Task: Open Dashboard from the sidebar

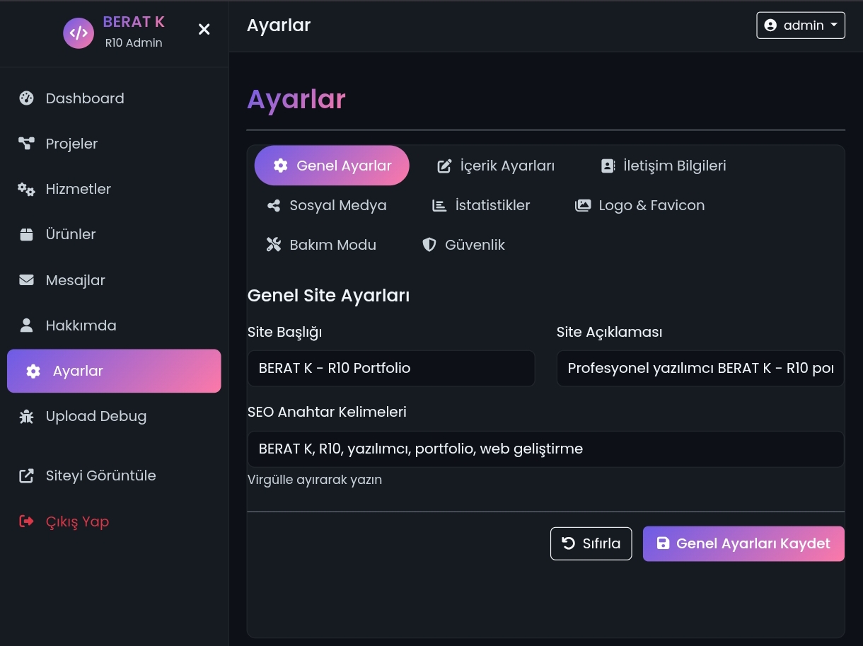Action: coord(114,98)
